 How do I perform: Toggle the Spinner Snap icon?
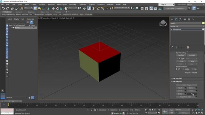[107, 8]
